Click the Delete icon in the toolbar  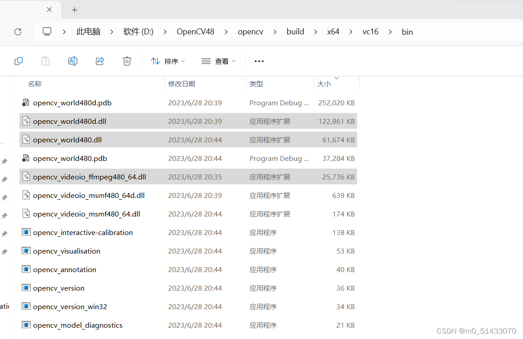click(x=127, y=61)
